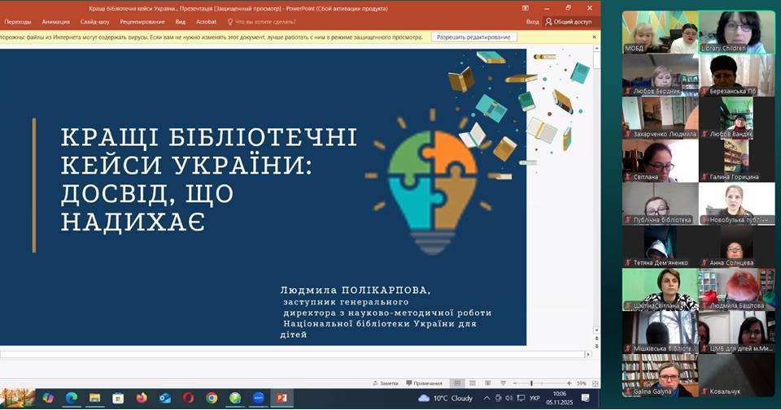Click the PowerPoint taskbar icon
Viewport: 781px width, 410px height.
tap(281, 398)
